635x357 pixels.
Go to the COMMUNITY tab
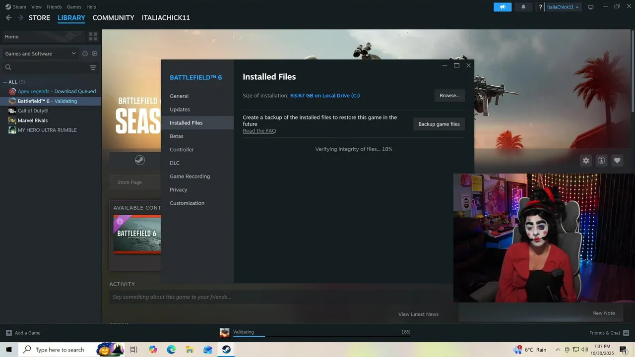pos(113,18)
